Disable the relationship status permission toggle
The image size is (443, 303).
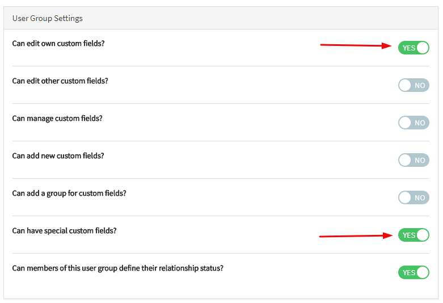[414, 272]
